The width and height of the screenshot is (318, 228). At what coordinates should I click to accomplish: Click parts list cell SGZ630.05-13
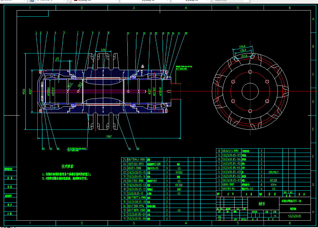click(137, 185)
